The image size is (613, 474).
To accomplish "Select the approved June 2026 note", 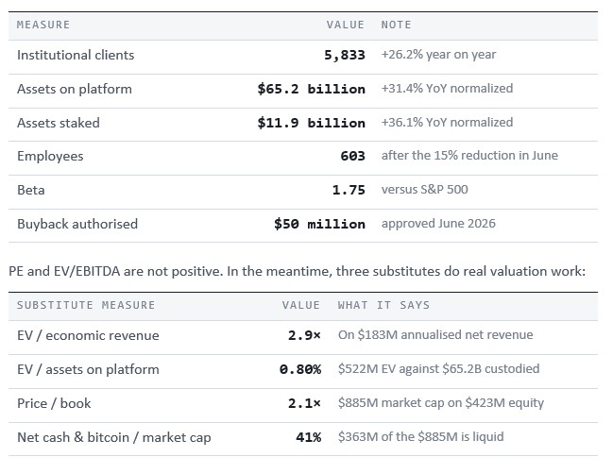I will [438, 224].
